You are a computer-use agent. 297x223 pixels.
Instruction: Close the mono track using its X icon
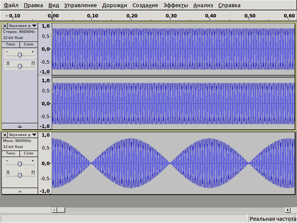pyautogui.click(x=5, y=135)
